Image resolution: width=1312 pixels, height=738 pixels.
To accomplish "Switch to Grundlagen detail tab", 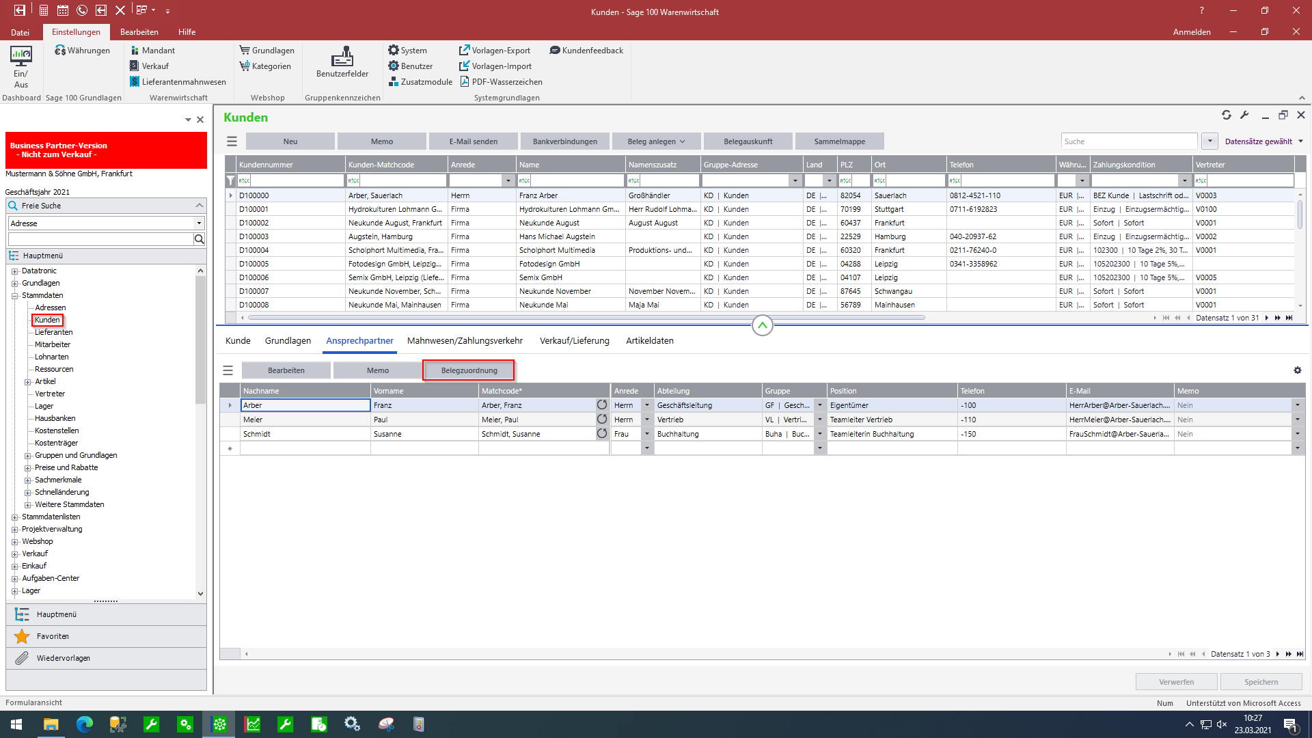I will [x=288, y=340].
